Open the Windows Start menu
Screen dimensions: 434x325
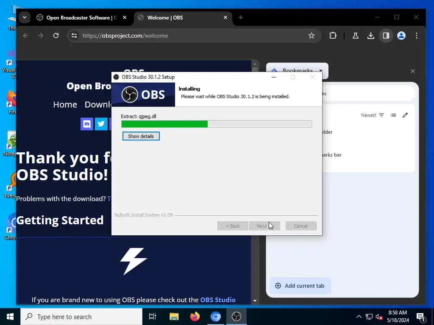tap(10, 317)
